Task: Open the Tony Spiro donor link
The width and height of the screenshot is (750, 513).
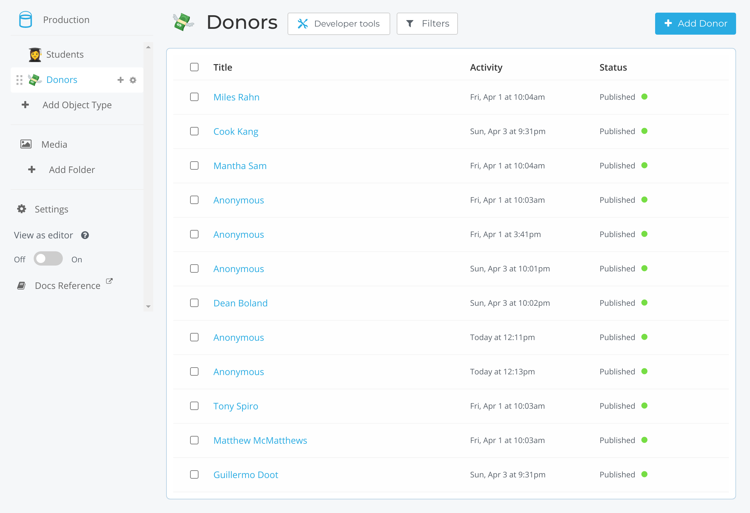Action: [236, 406]
